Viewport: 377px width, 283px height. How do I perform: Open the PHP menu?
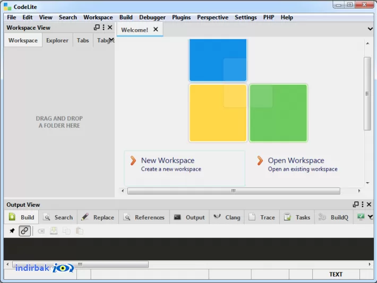coord(269,17)
